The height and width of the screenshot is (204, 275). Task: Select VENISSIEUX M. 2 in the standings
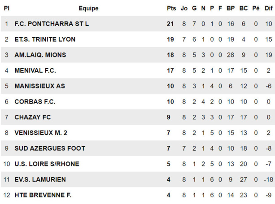(x=41, y=133)
